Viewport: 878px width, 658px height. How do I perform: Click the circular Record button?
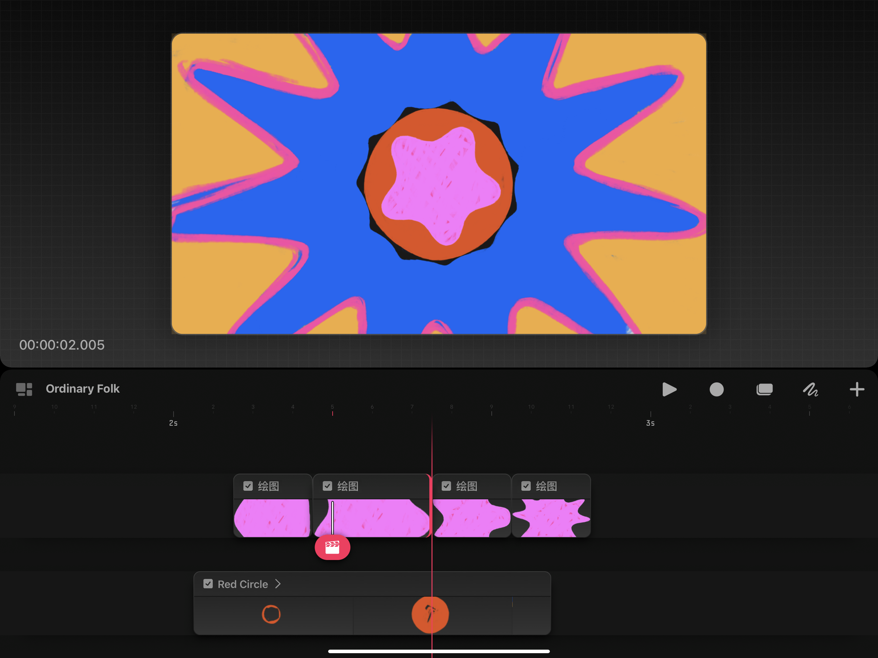716,389
